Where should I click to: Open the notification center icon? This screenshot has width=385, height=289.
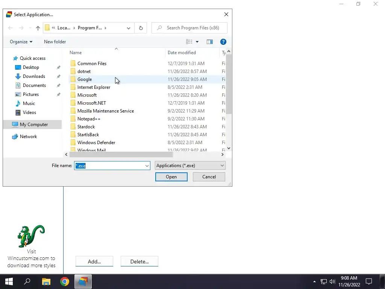coord(369,281)
